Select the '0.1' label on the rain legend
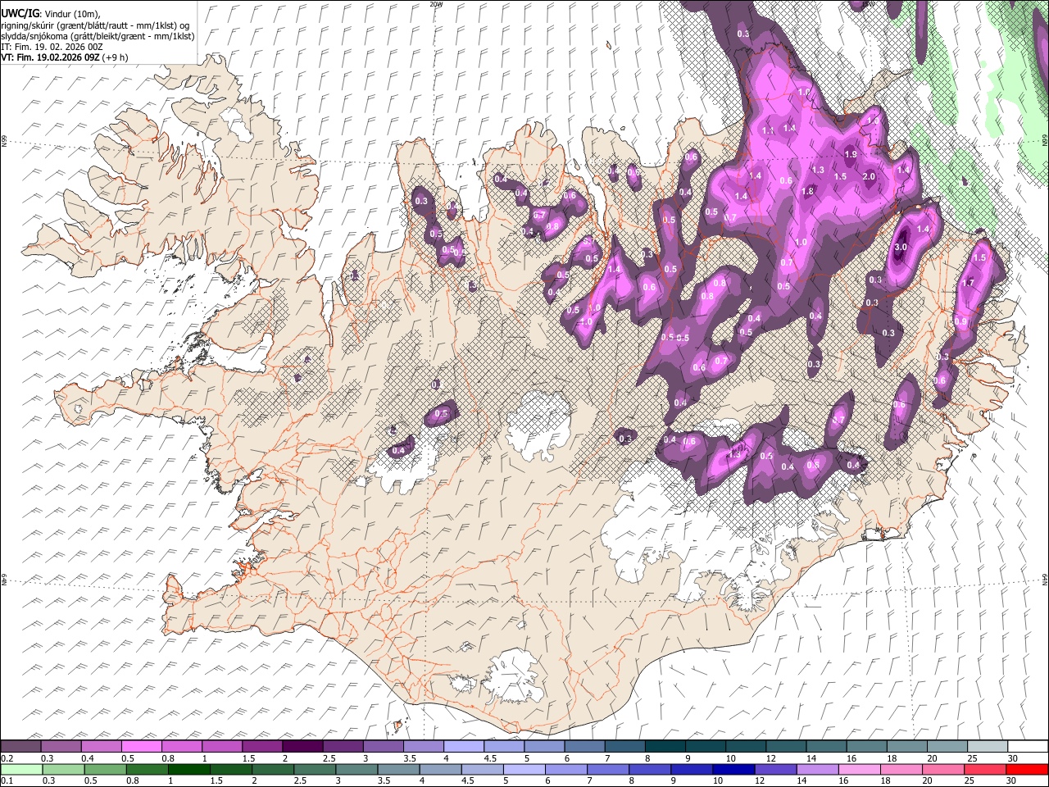This screenshot has width=1049, height=787. 7,781
